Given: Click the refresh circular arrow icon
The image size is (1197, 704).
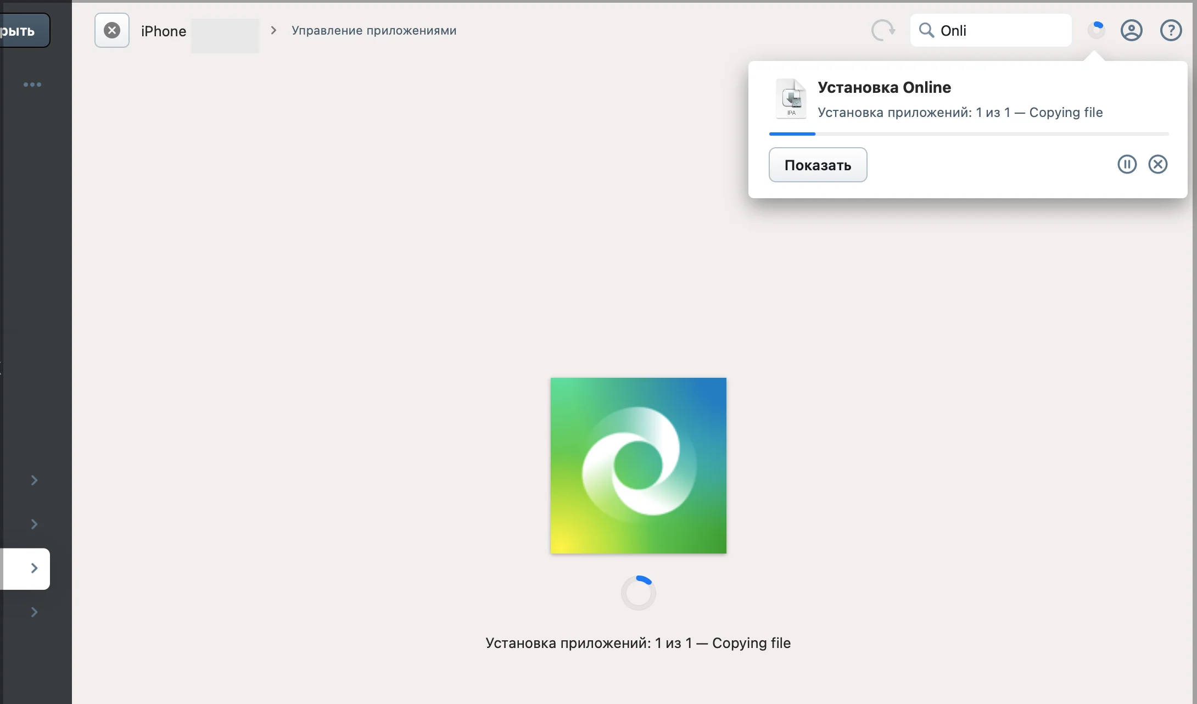Looking at the screenshot, I should coord(883,30).
